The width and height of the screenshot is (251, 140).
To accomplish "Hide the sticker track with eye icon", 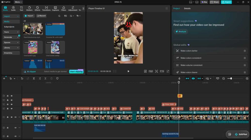I will (12, 96).
